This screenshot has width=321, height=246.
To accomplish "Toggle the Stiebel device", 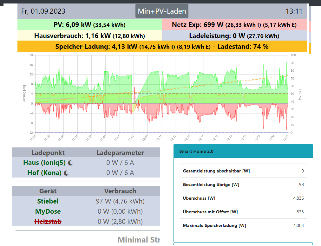I will (48, 201).
